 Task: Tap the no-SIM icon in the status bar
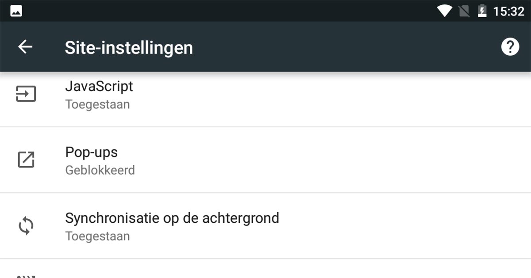[464, 11]
